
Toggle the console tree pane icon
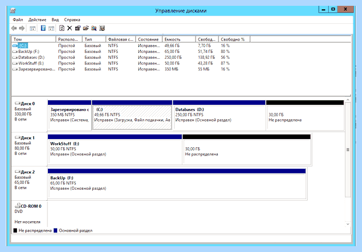point(33,29)
